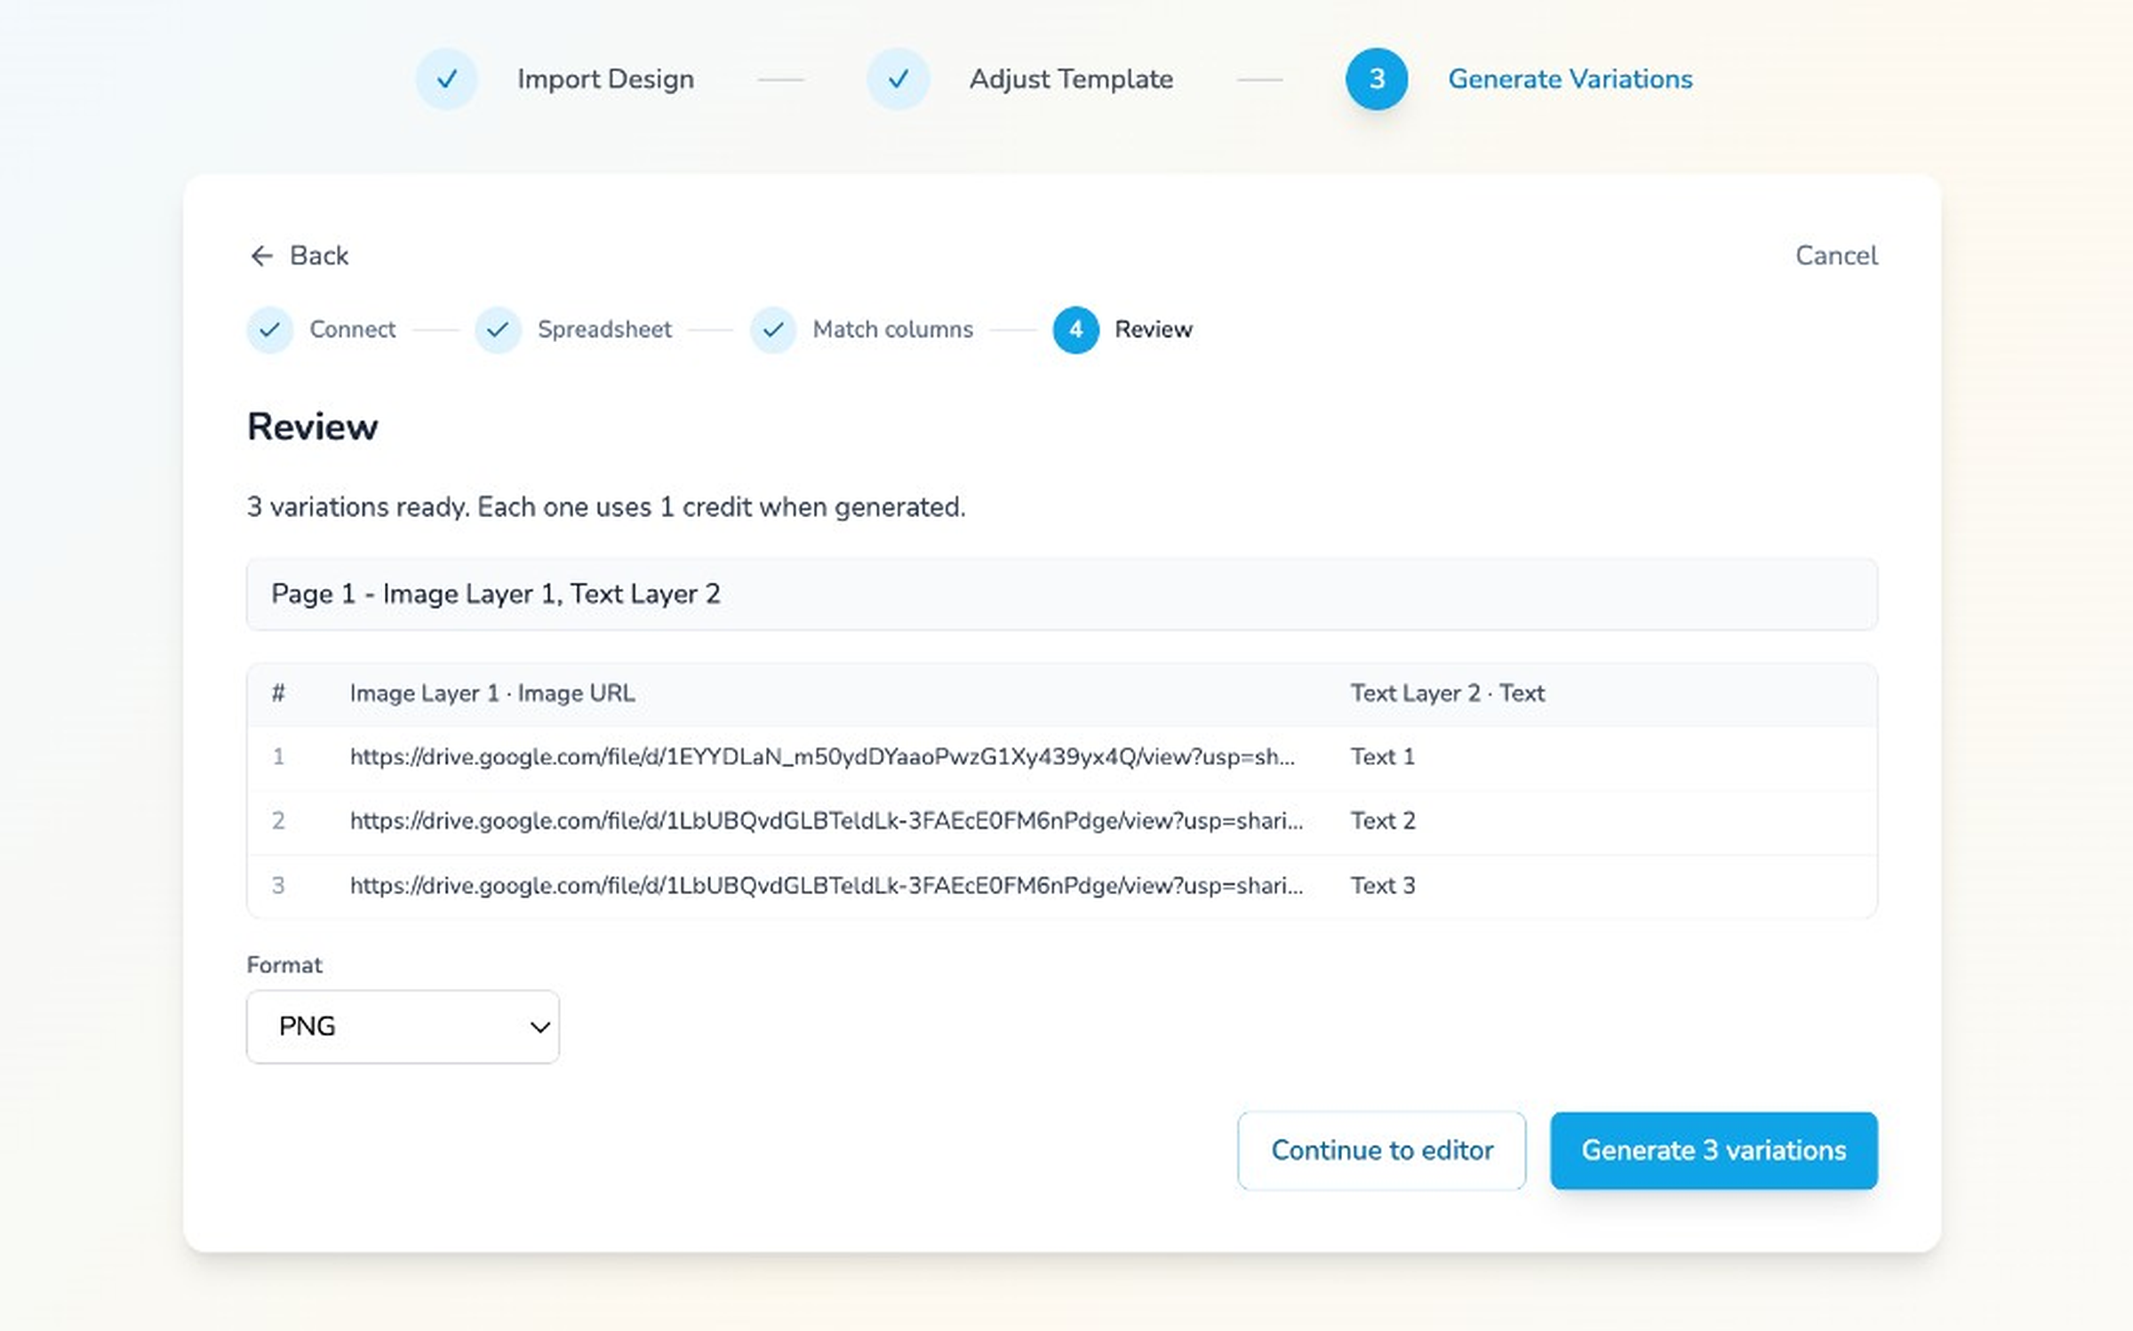
Task: Select the Adjust Template step label
Action: pos(1071,79)
